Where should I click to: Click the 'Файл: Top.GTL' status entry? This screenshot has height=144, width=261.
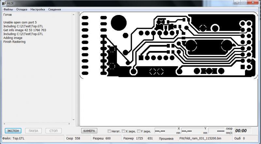pos(13,138)
